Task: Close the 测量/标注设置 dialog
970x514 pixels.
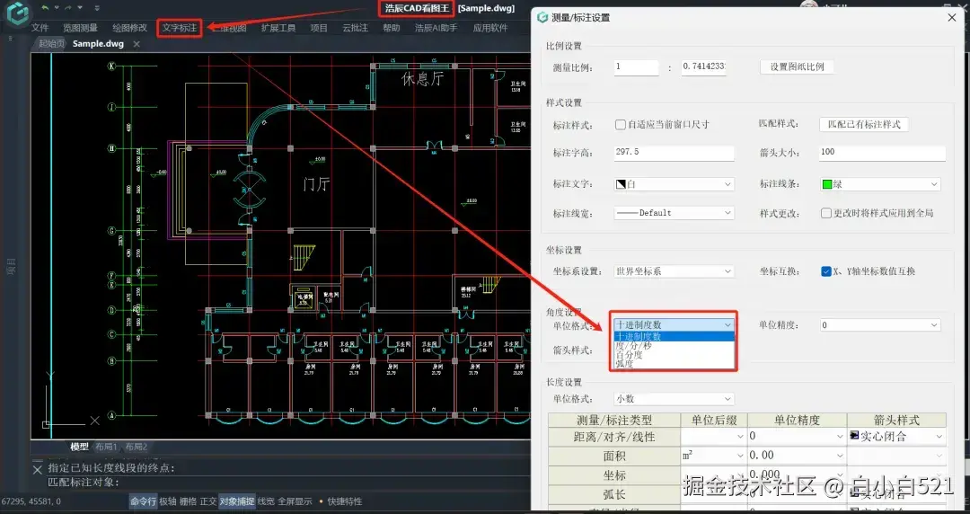Action: (x=952, y=18)
